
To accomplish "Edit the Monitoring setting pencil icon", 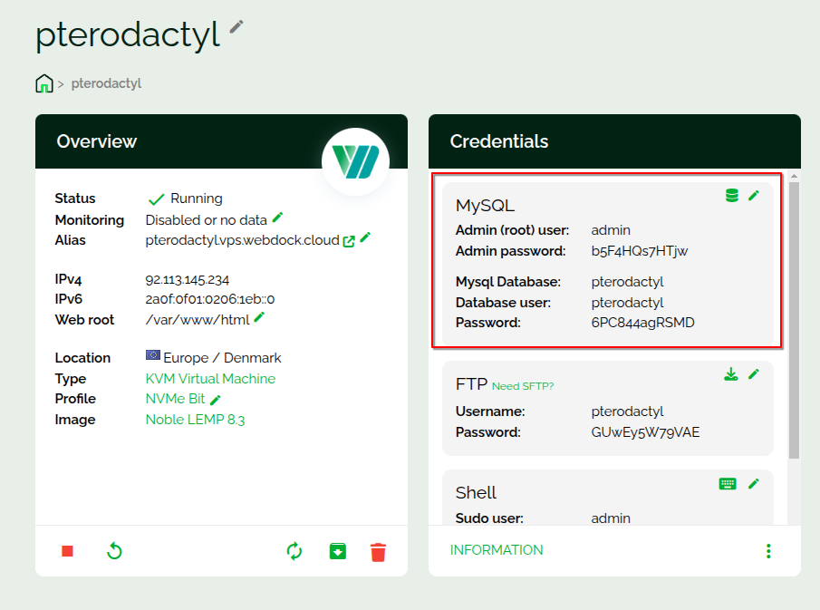I will point(278,218).
